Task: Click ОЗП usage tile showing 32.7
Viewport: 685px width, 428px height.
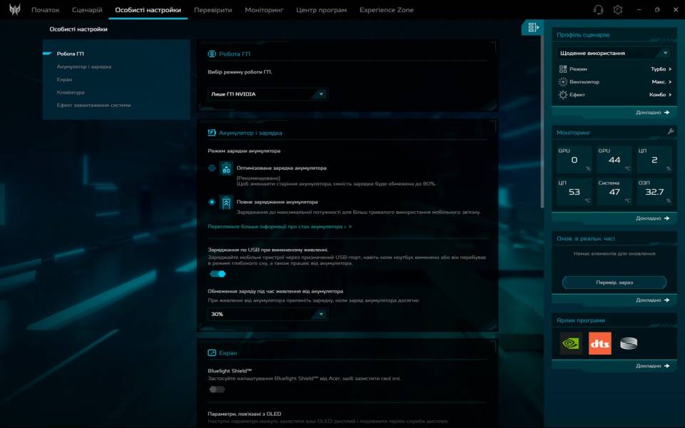Action: [654, 192]
